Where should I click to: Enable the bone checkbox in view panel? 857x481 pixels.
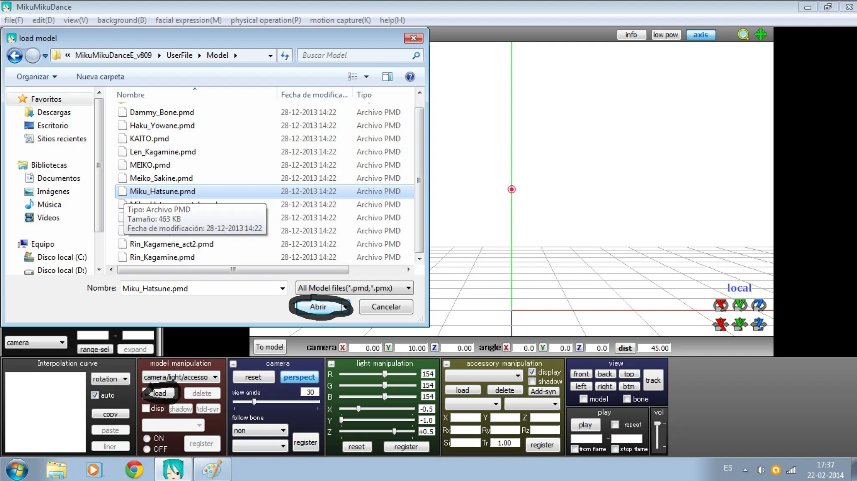(626, 399)
